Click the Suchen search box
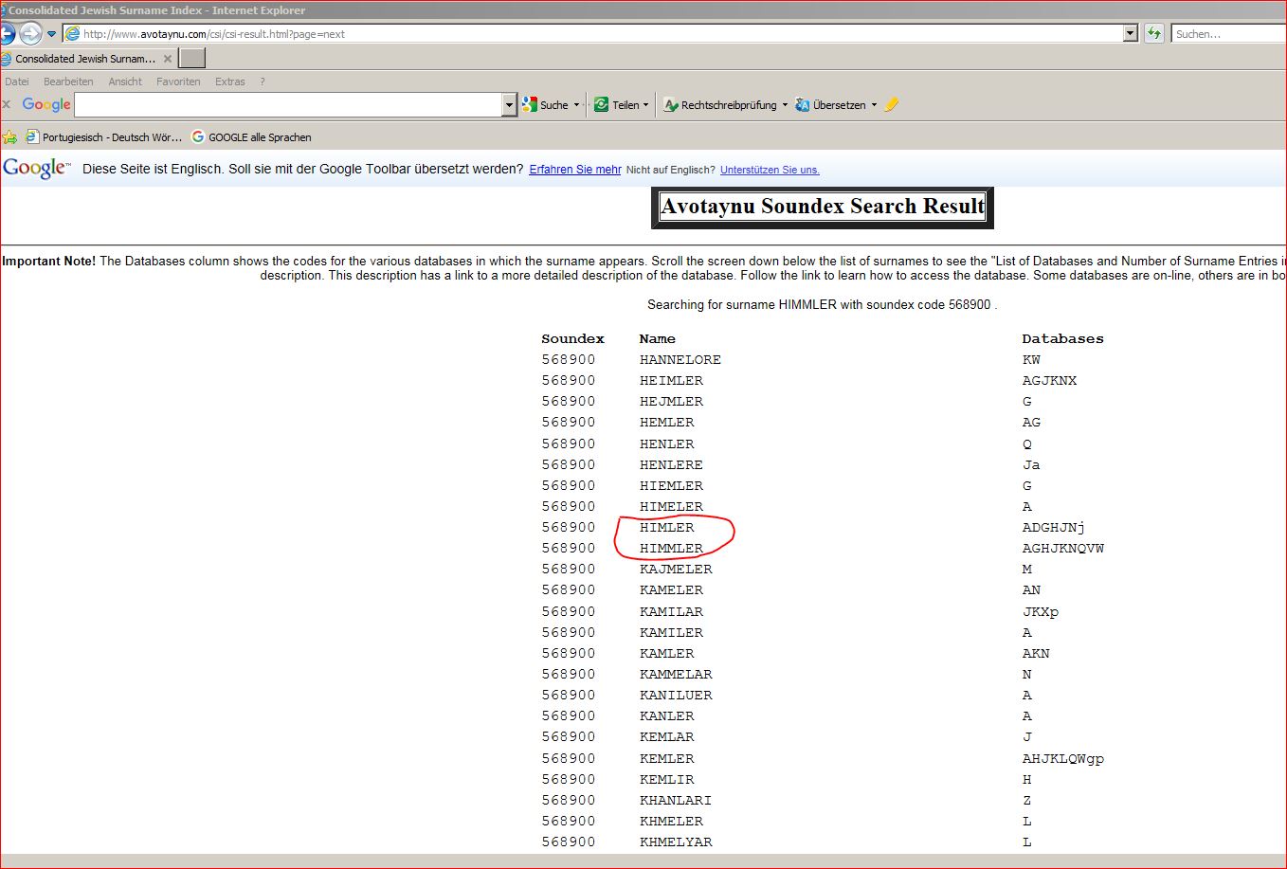Viewport: 1287px width, 869px height. [1228, 33]
